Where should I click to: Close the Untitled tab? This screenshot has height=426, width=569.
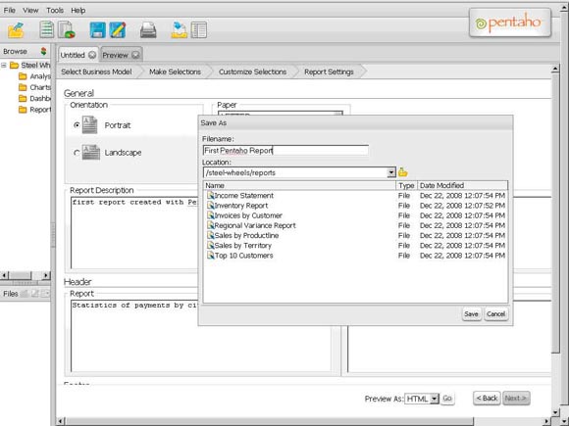coord(92,55)
